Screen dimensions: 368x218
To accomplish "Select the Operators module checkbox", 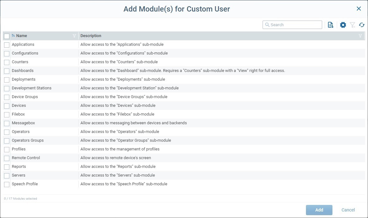I will [x=7, y=132].
